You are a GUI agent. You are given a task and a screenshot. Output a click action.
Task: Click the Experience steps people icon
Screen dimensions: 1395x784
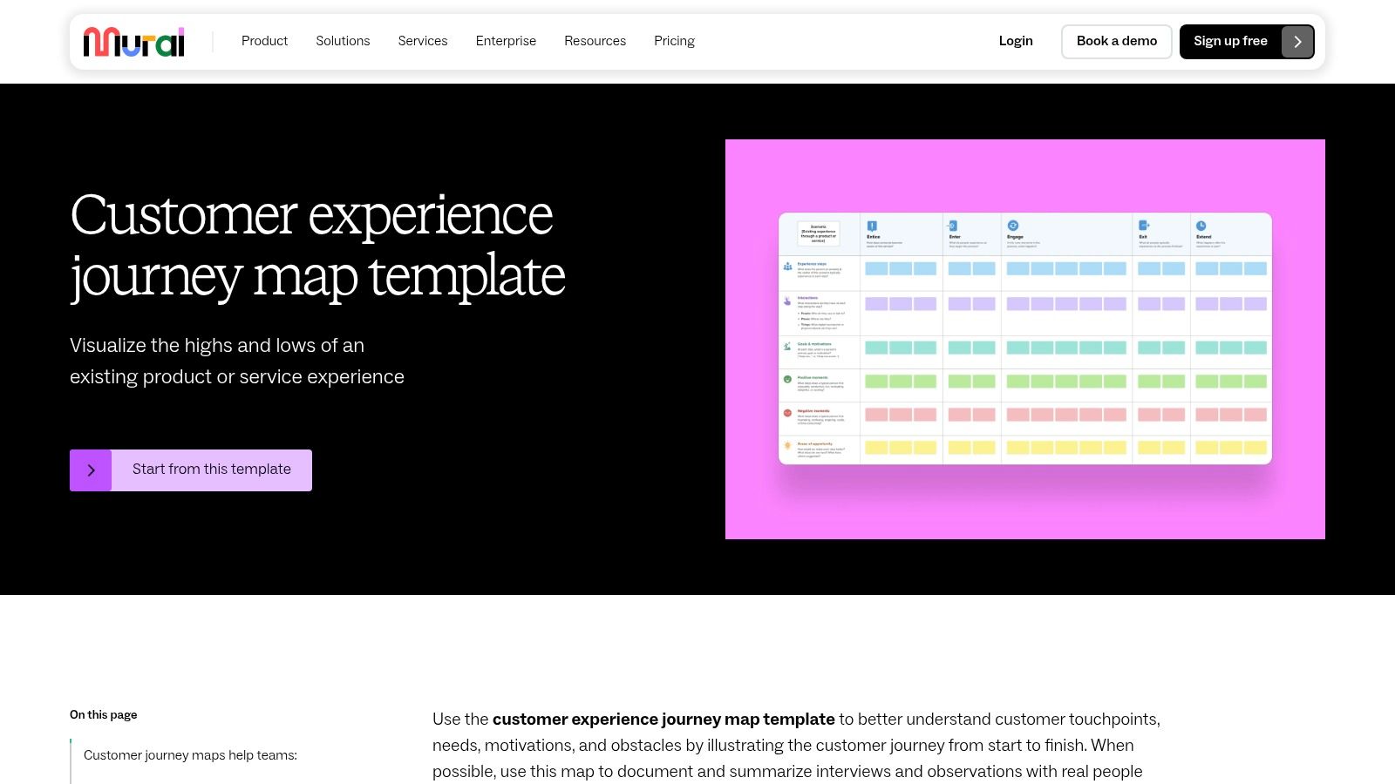(x=786, y=267)
